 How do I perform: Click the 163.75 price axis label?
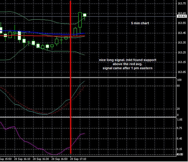point(182,4)
